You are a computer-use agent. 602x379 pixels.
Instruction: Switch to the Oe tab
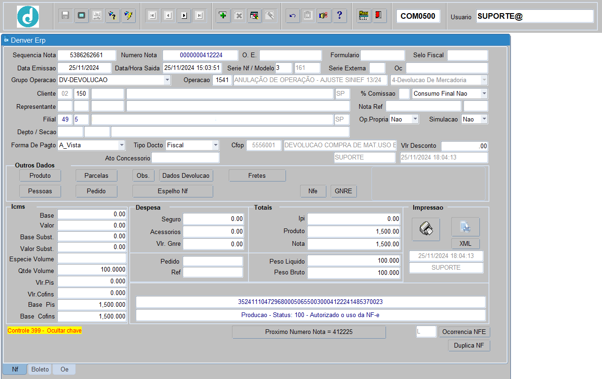64,369
